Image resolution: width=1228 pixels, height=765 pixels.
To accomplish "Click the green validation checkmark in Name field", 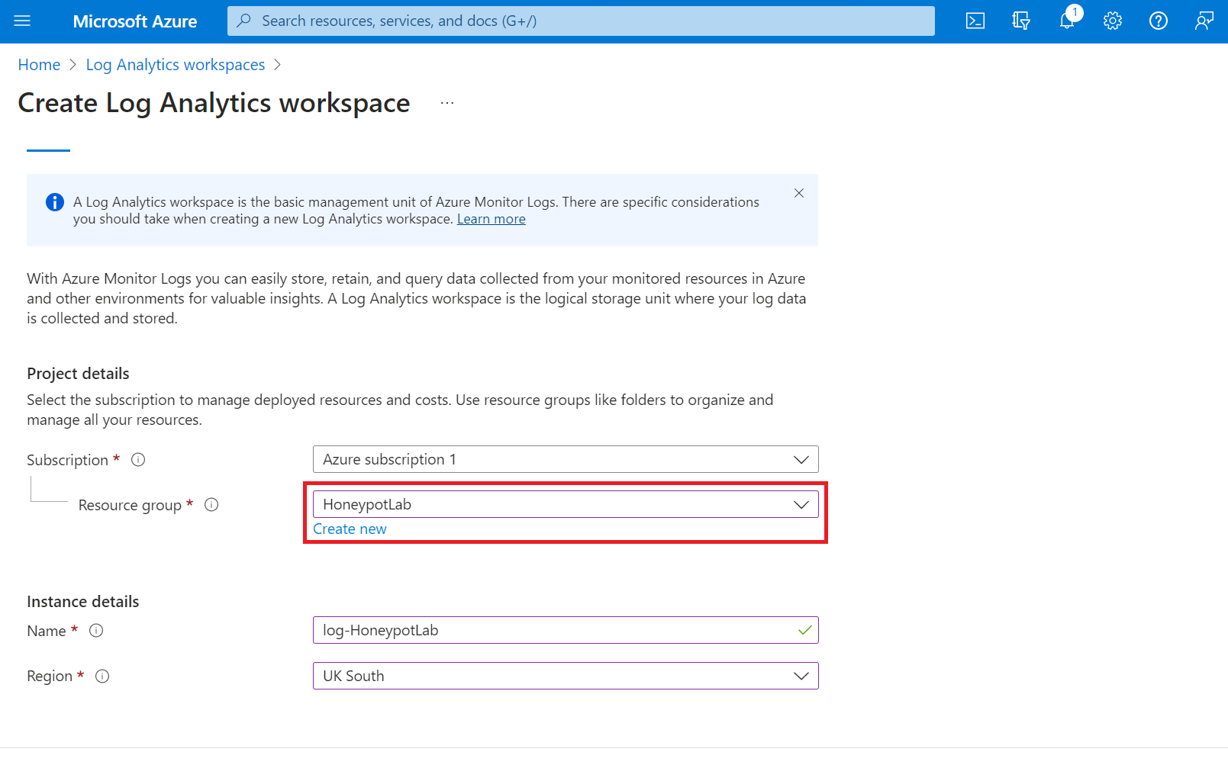I will (x=804, y=630).
